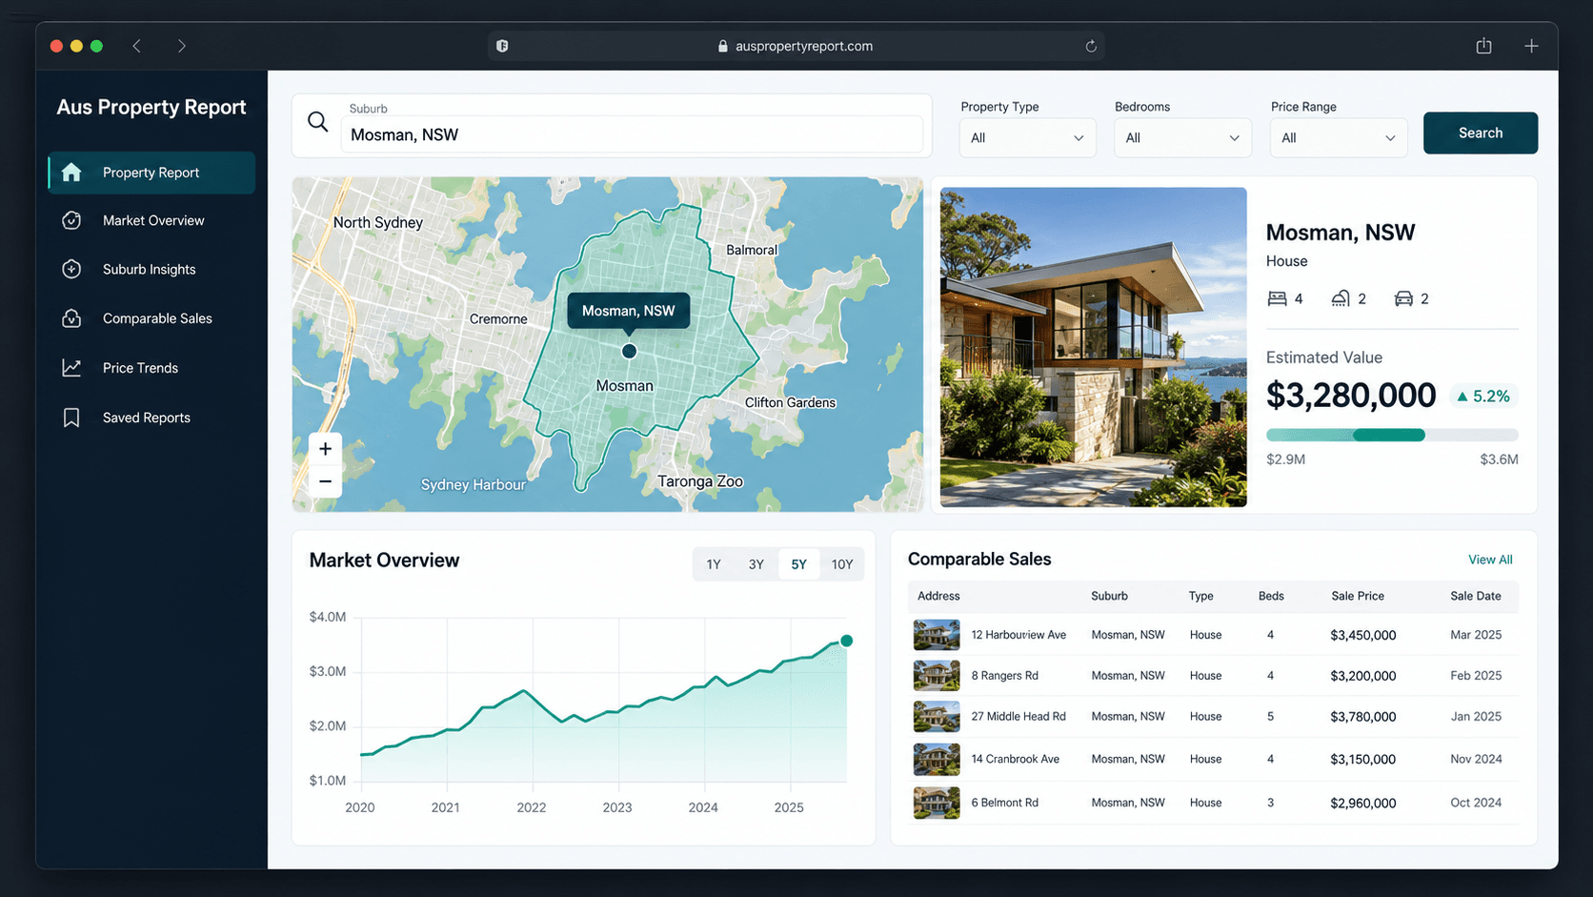
Task: Click the Sale Price column header
Action: pos(1358,596)
